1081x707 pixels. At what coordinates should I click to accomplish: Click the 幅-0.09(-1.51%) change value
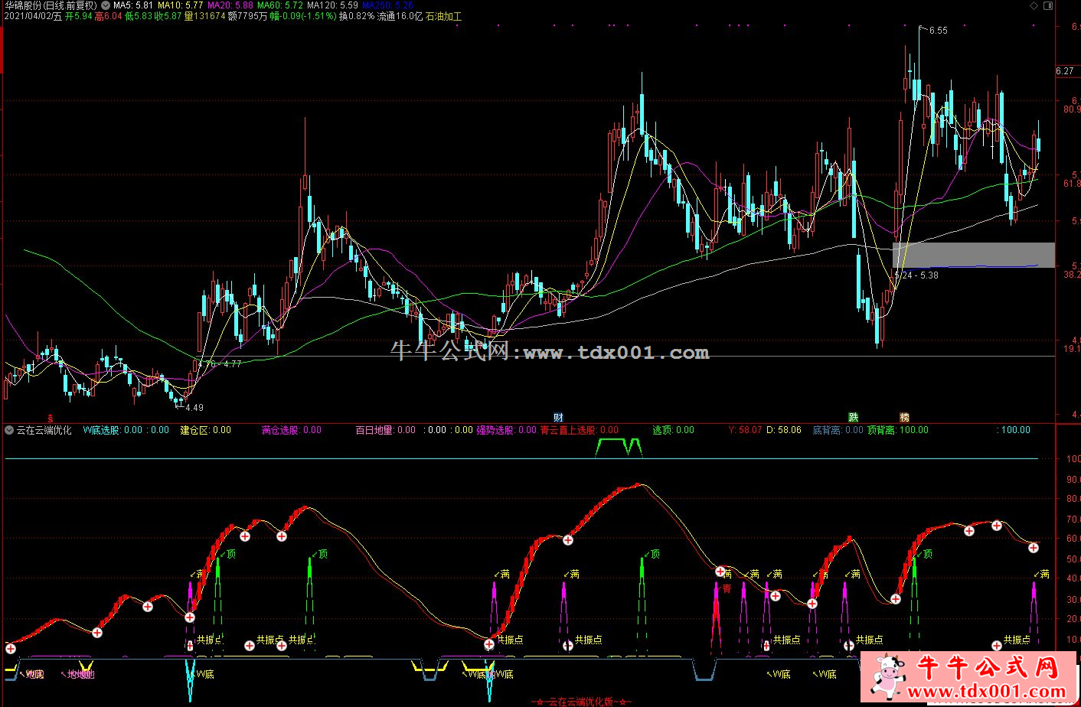(304, 16)
